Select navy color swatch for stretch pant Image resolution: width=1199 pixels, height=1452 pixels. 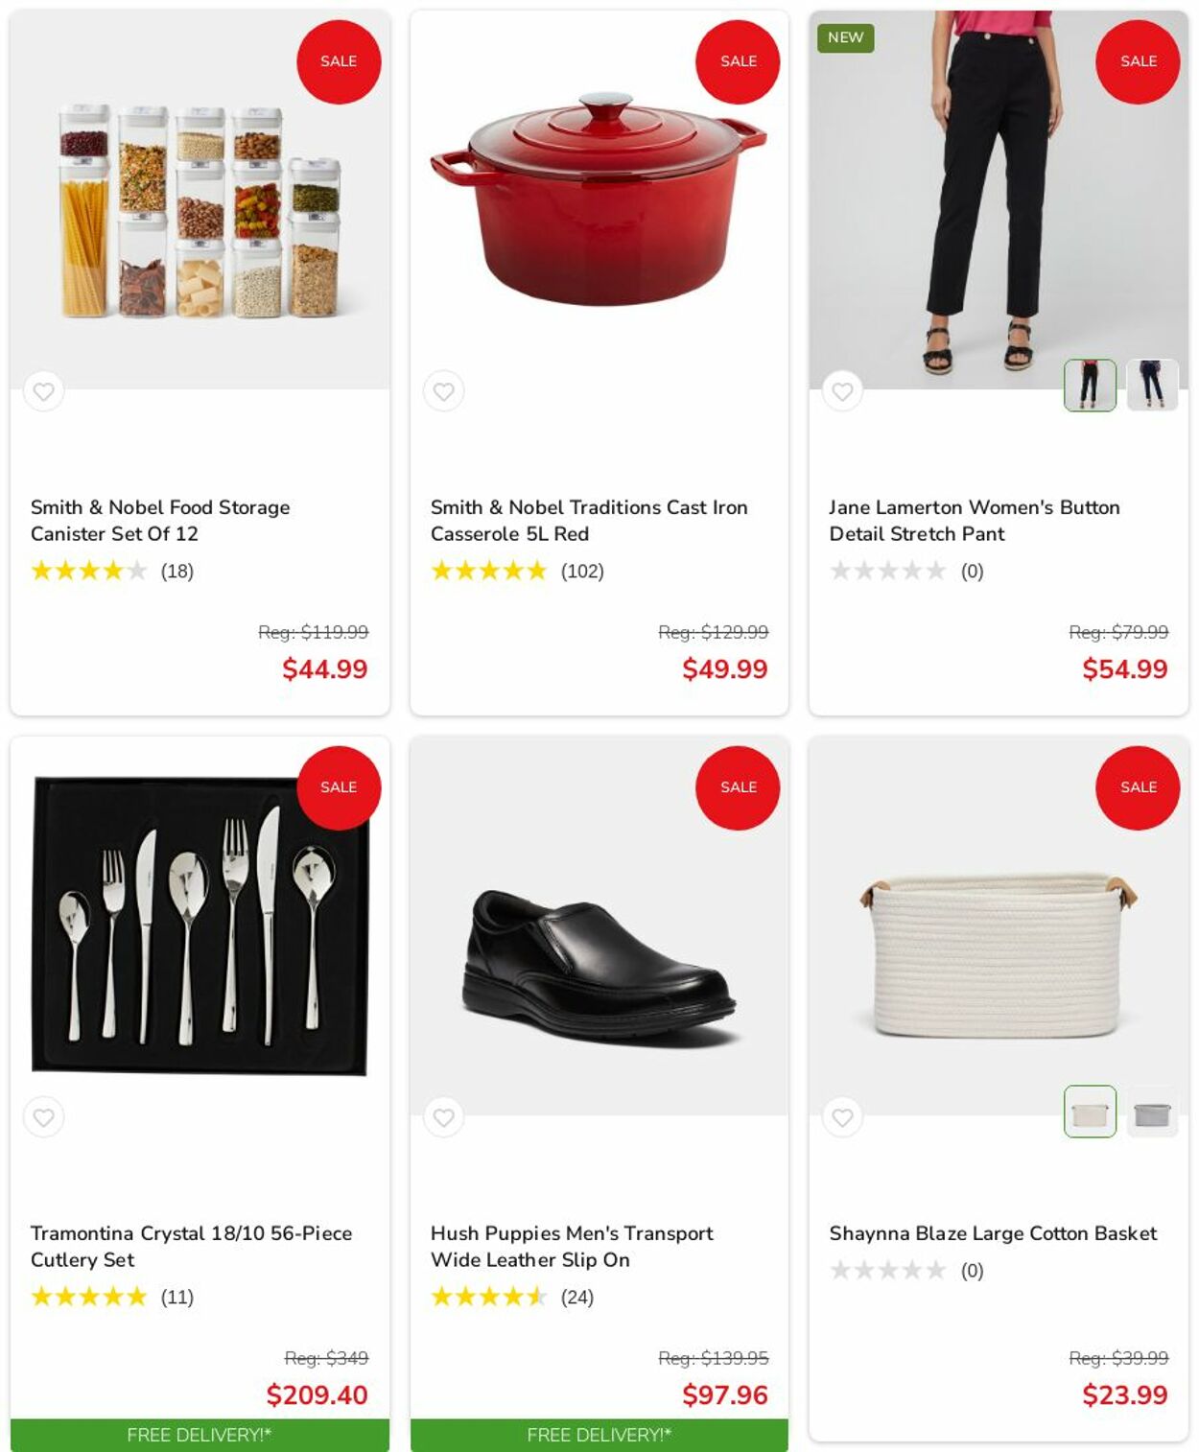pyautogui.click(x=1151, y=386)
